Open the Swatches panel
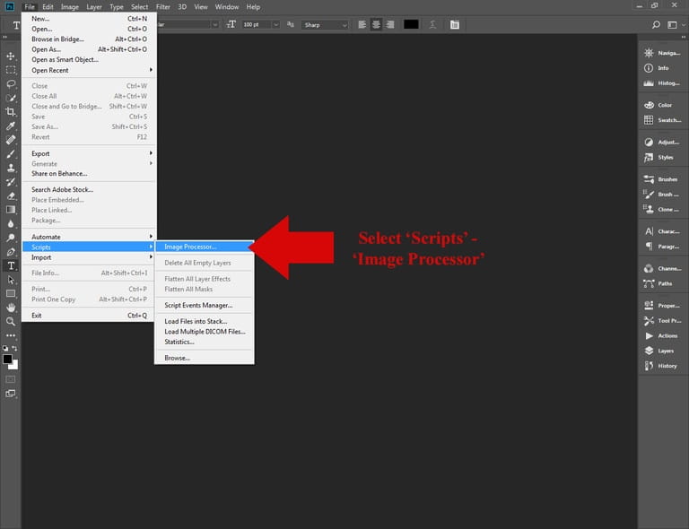The height and width of the screenshot is (529, 689). pyautogui.click(x=663, y=120)
